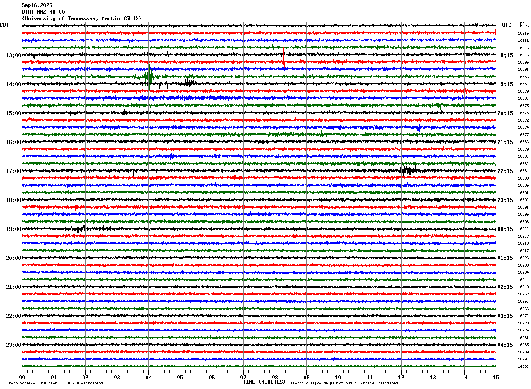
Task: Click the UTHT HNZ NM 00 station title
Action: point(43,12)
